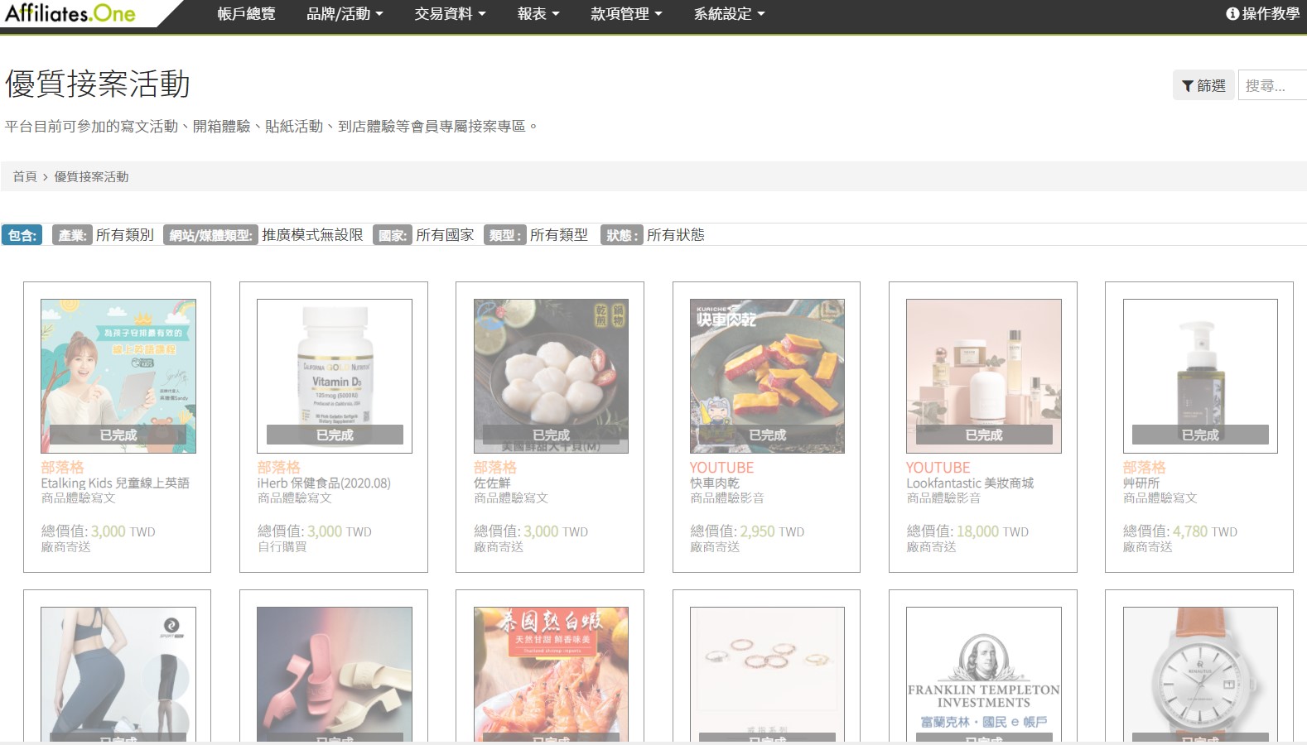Open the rings jewelry campaign thumbnail
Image resolution: width=1307 pixels, height=745 pixels.
pyautogui.click(x=767, y=674)
